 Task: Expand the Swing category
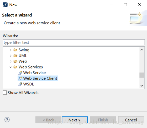coord(10,50)
